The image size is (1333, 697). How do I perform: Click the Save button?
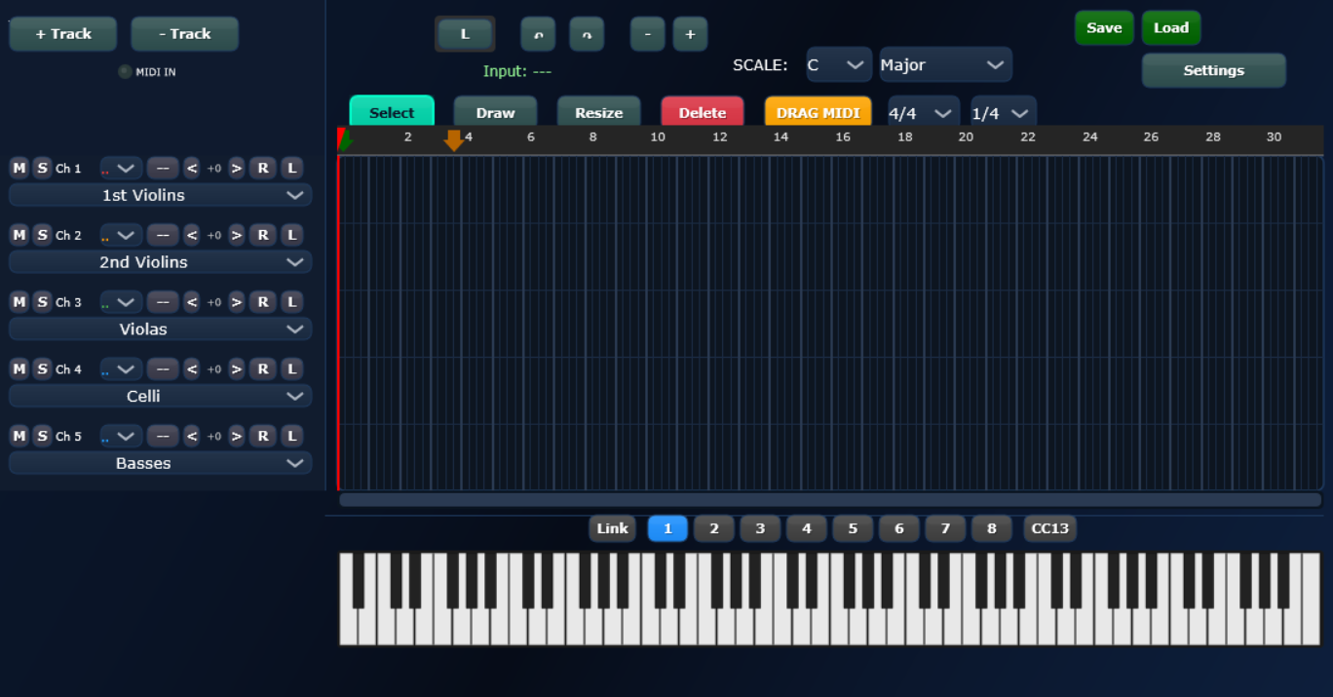1104,28
